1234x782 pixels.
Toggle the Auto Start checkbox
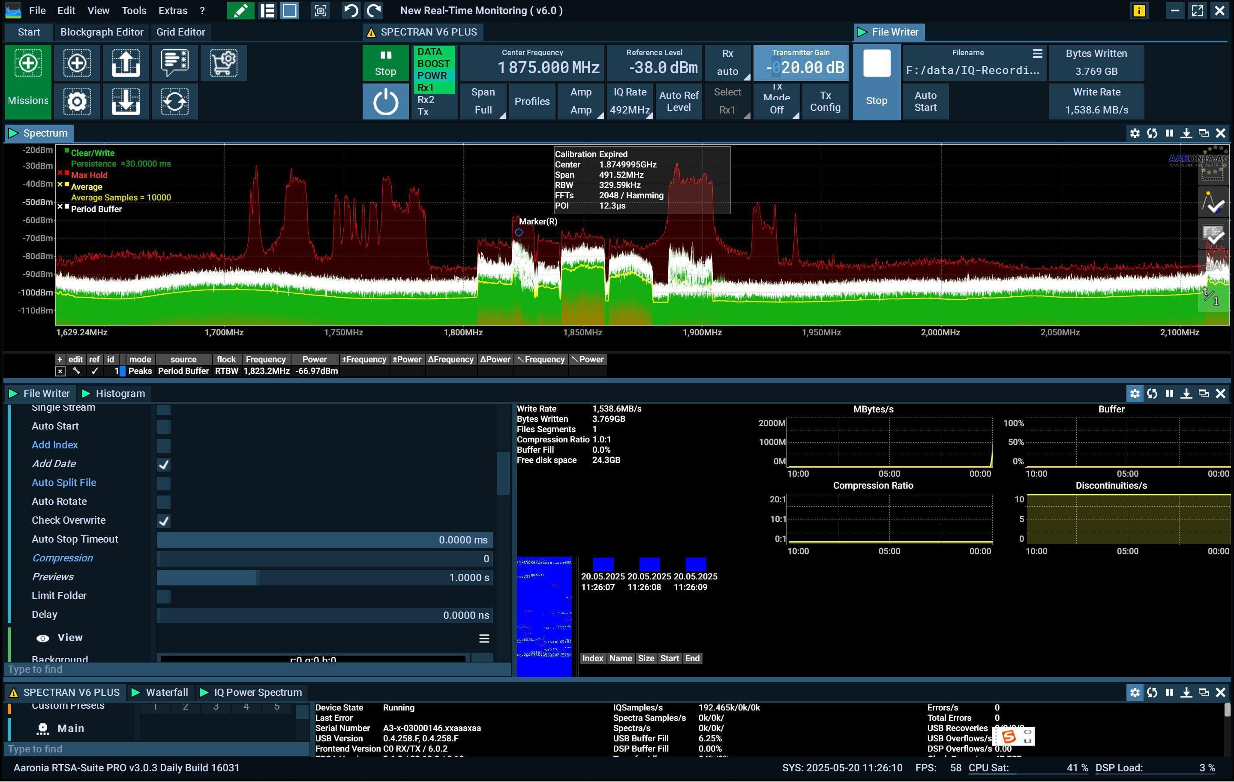coord(163,427)
